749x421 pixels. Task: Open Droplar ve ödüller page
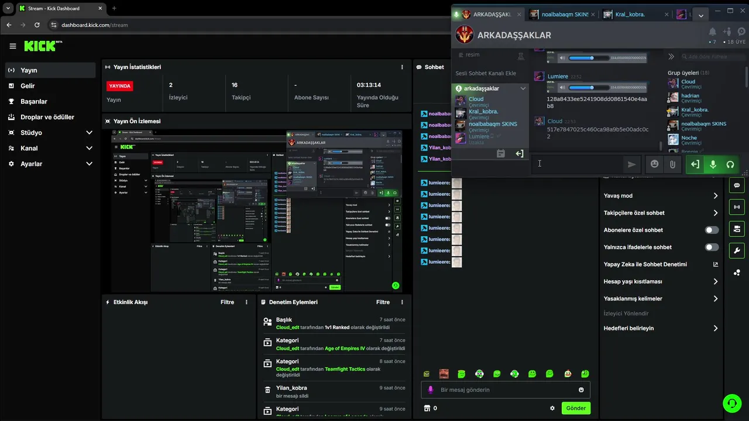(50, 117)
